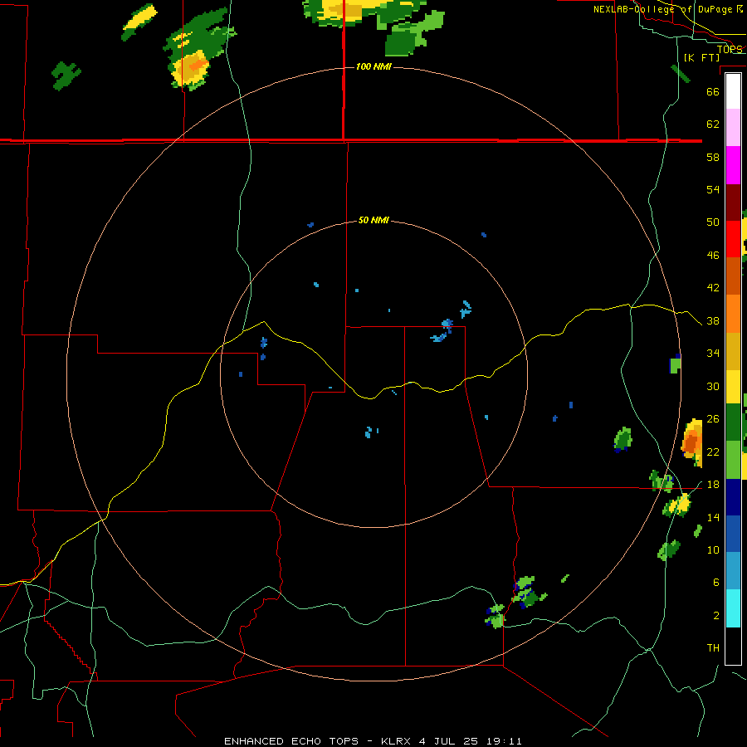Image resolution: width=747 pixels, height=747 pixels.
Task: Click the '66' legend value
Action: [713, 91]
